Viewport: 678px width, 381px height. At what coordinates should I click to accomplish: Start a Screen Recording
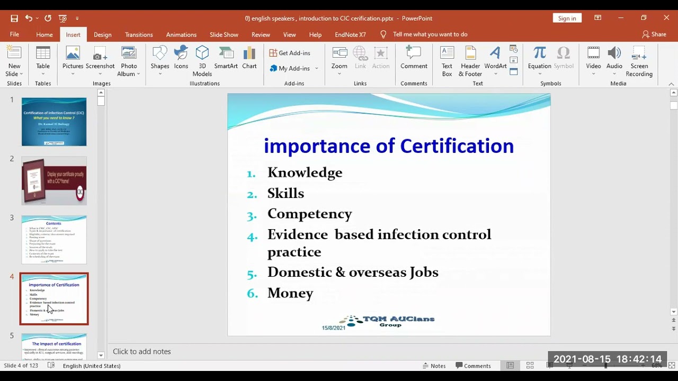tap(639, 61)
